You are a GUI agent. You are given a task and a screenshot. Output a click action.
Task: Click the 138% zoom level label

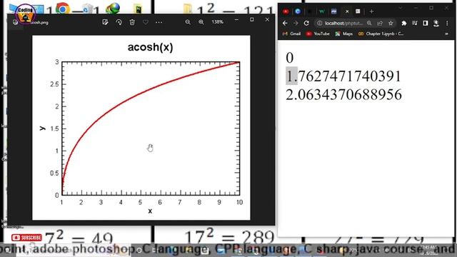tap(217, 22)
